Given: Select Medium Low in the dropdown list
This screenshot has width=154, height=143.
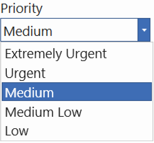Looking at the screenshot, I should click(77, 112).
